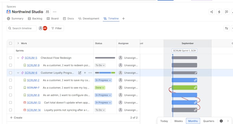This screenshot has width=233, height=124.
Task: Open the SCRUM-8 issue link
Action: tap(33, 95)
